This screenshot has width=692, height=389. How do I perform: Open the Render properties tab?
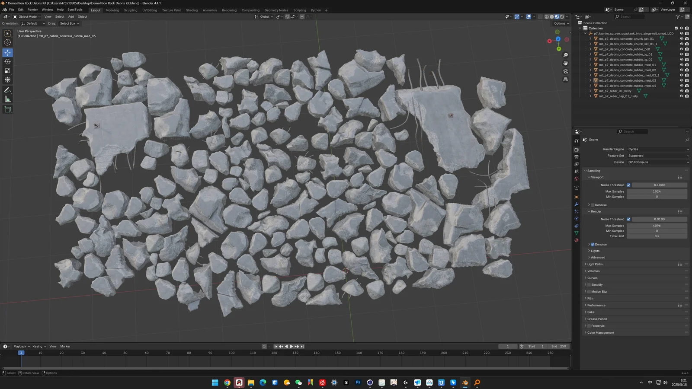click(x=577, y=149)
